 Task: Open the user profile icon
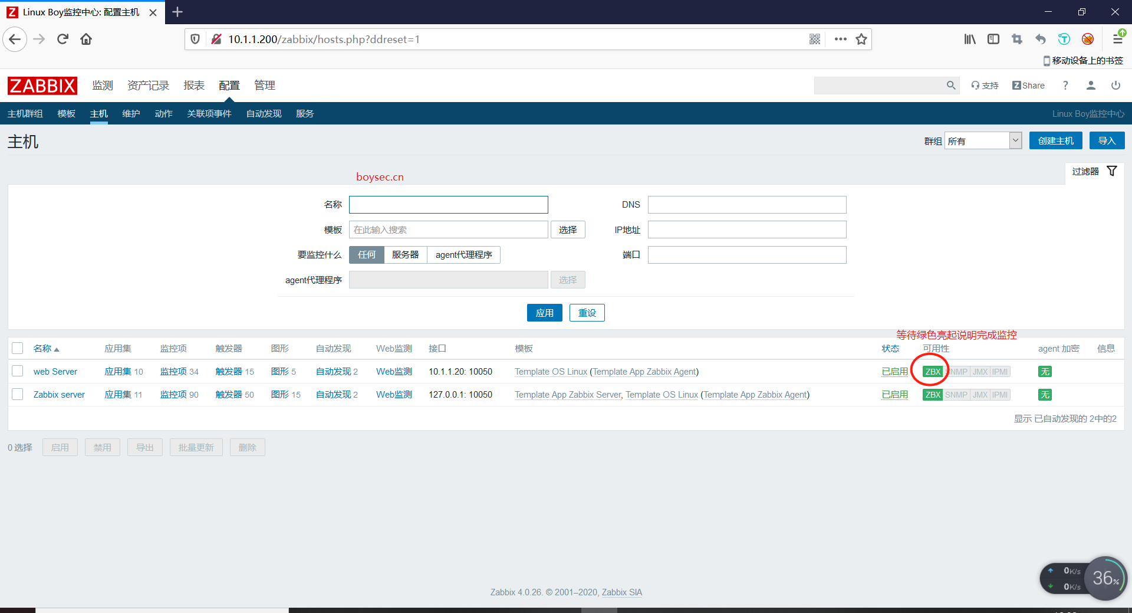(1091, 86)
